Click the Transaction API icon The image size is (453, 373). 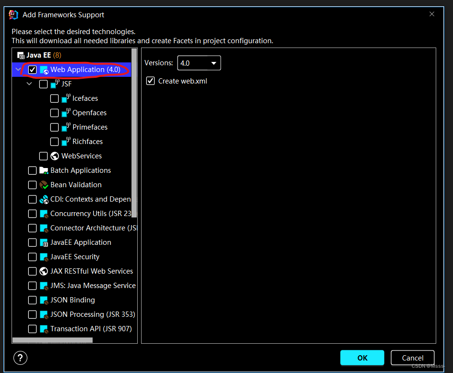coord(44,329)
